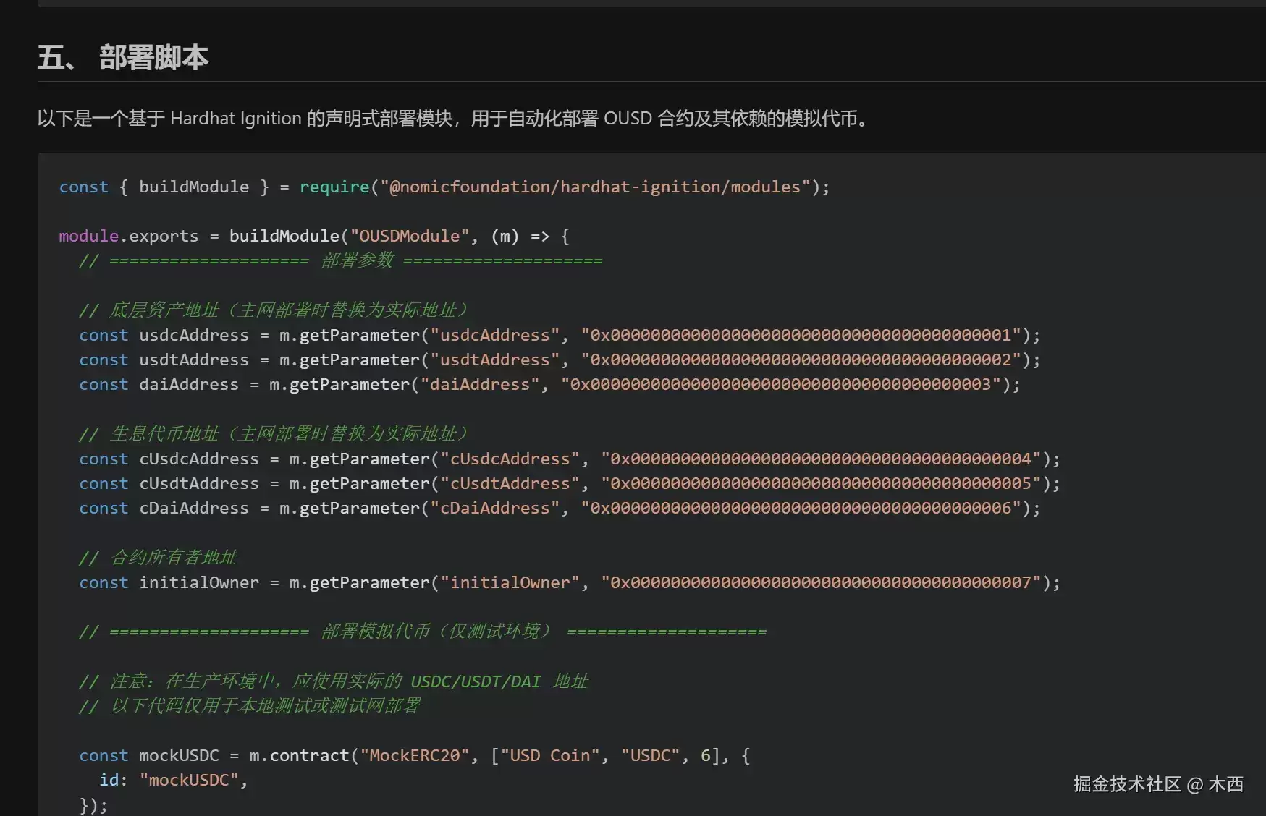This screenshot has height=816, width=1266.
Task: Click the Hardhat Ignition intro paragraph
Action: tap(454, 118)
